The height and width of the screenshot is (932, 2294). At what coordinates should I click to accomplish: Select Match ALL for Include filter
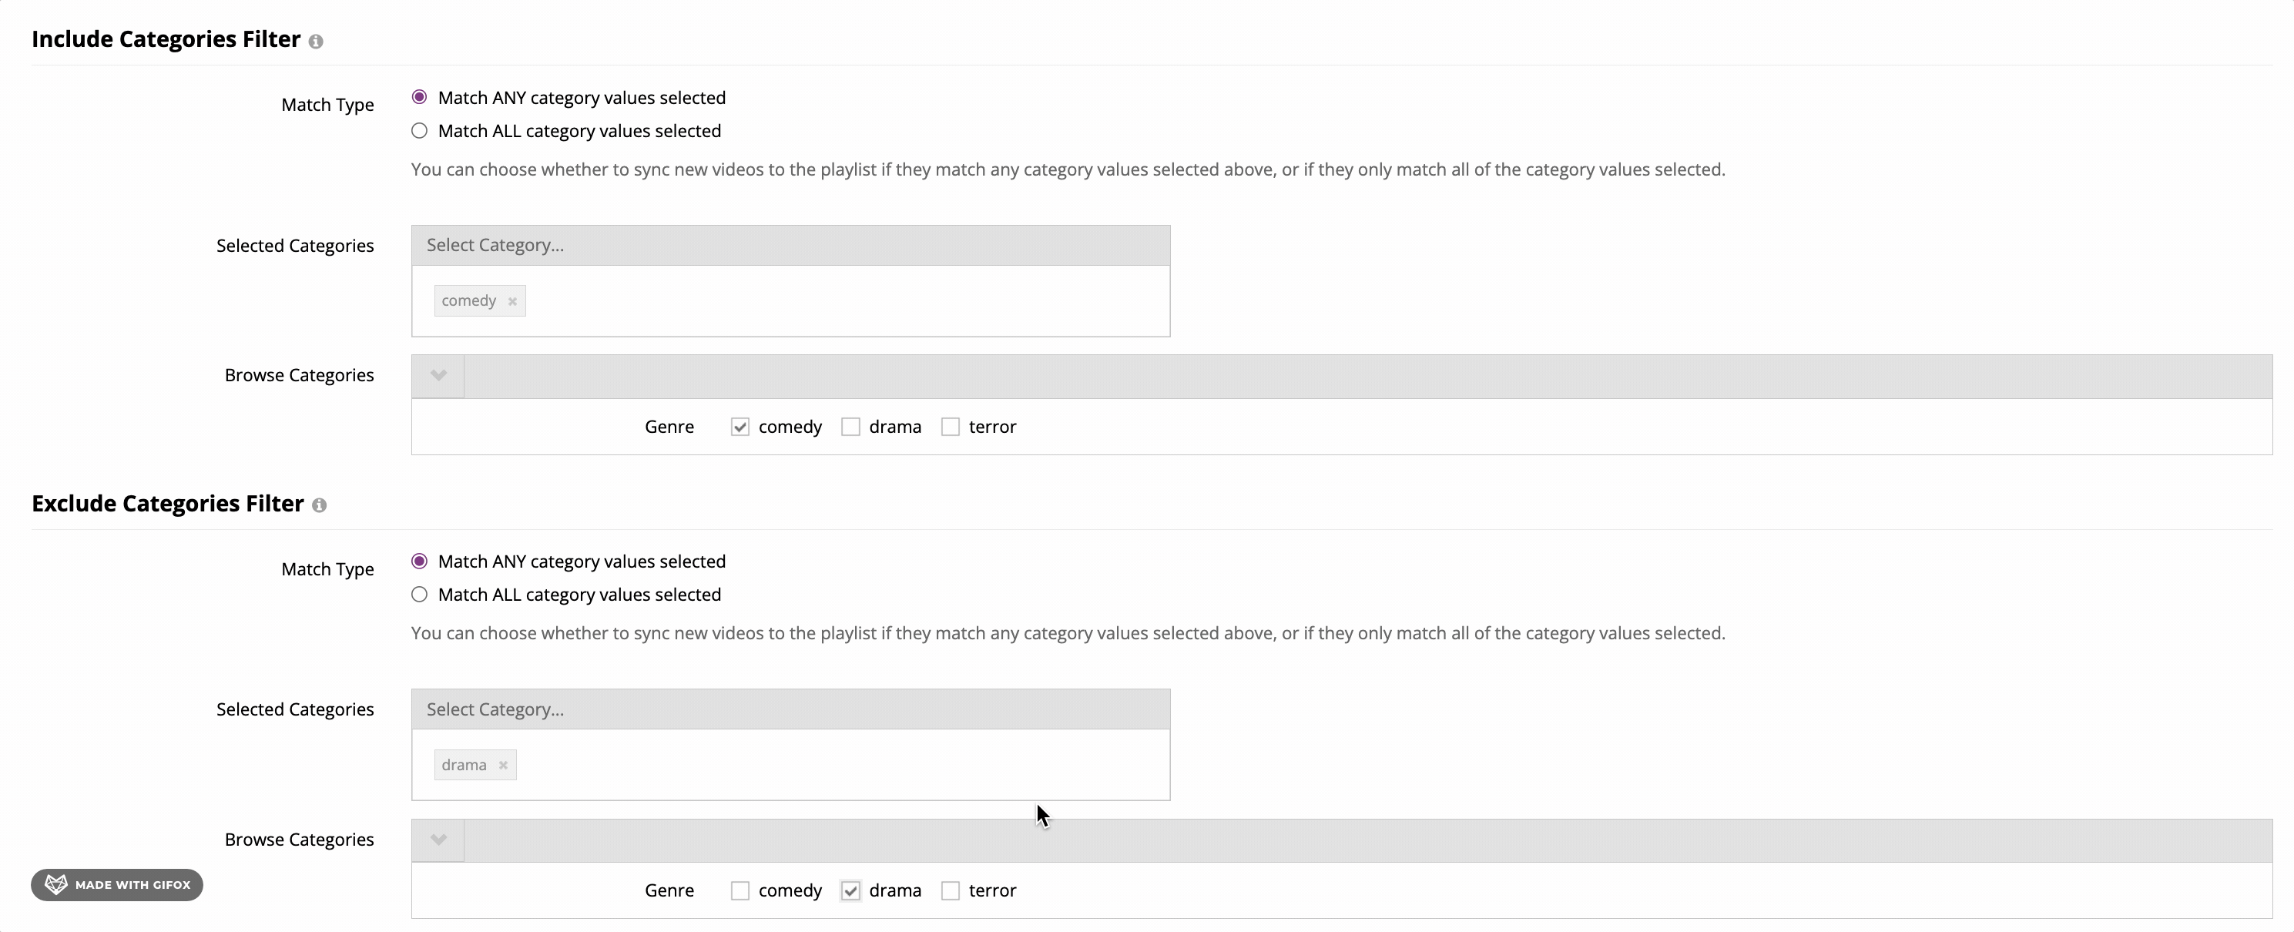tap(420, 131)
